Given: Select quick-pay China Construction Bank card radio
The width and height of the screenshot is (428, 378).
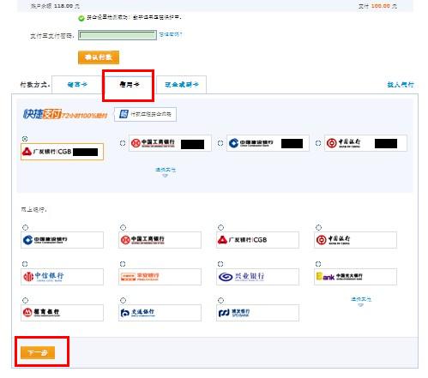Looking at the screenshot, I should (x=220, y=143).
